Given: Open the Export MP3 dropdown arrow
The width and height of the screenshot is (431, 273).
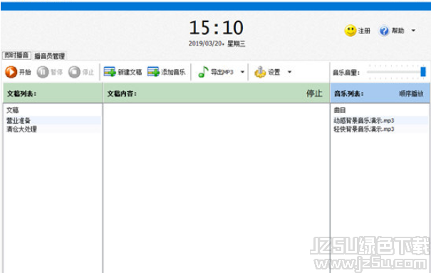Looking at the screenshot, I should point(242,72).
